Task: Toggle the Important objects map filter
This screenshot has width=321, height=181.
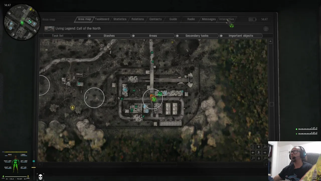Action: (x=241, y=36)
